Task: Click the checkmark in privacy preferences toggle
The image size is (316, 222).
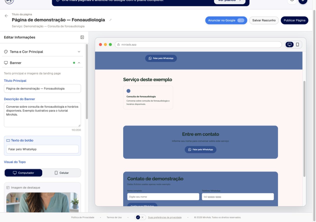Action: pyautogui.click(x=138, y=217)
